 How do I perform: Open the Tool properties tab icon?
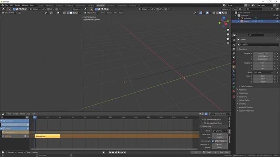click(234, 41)
